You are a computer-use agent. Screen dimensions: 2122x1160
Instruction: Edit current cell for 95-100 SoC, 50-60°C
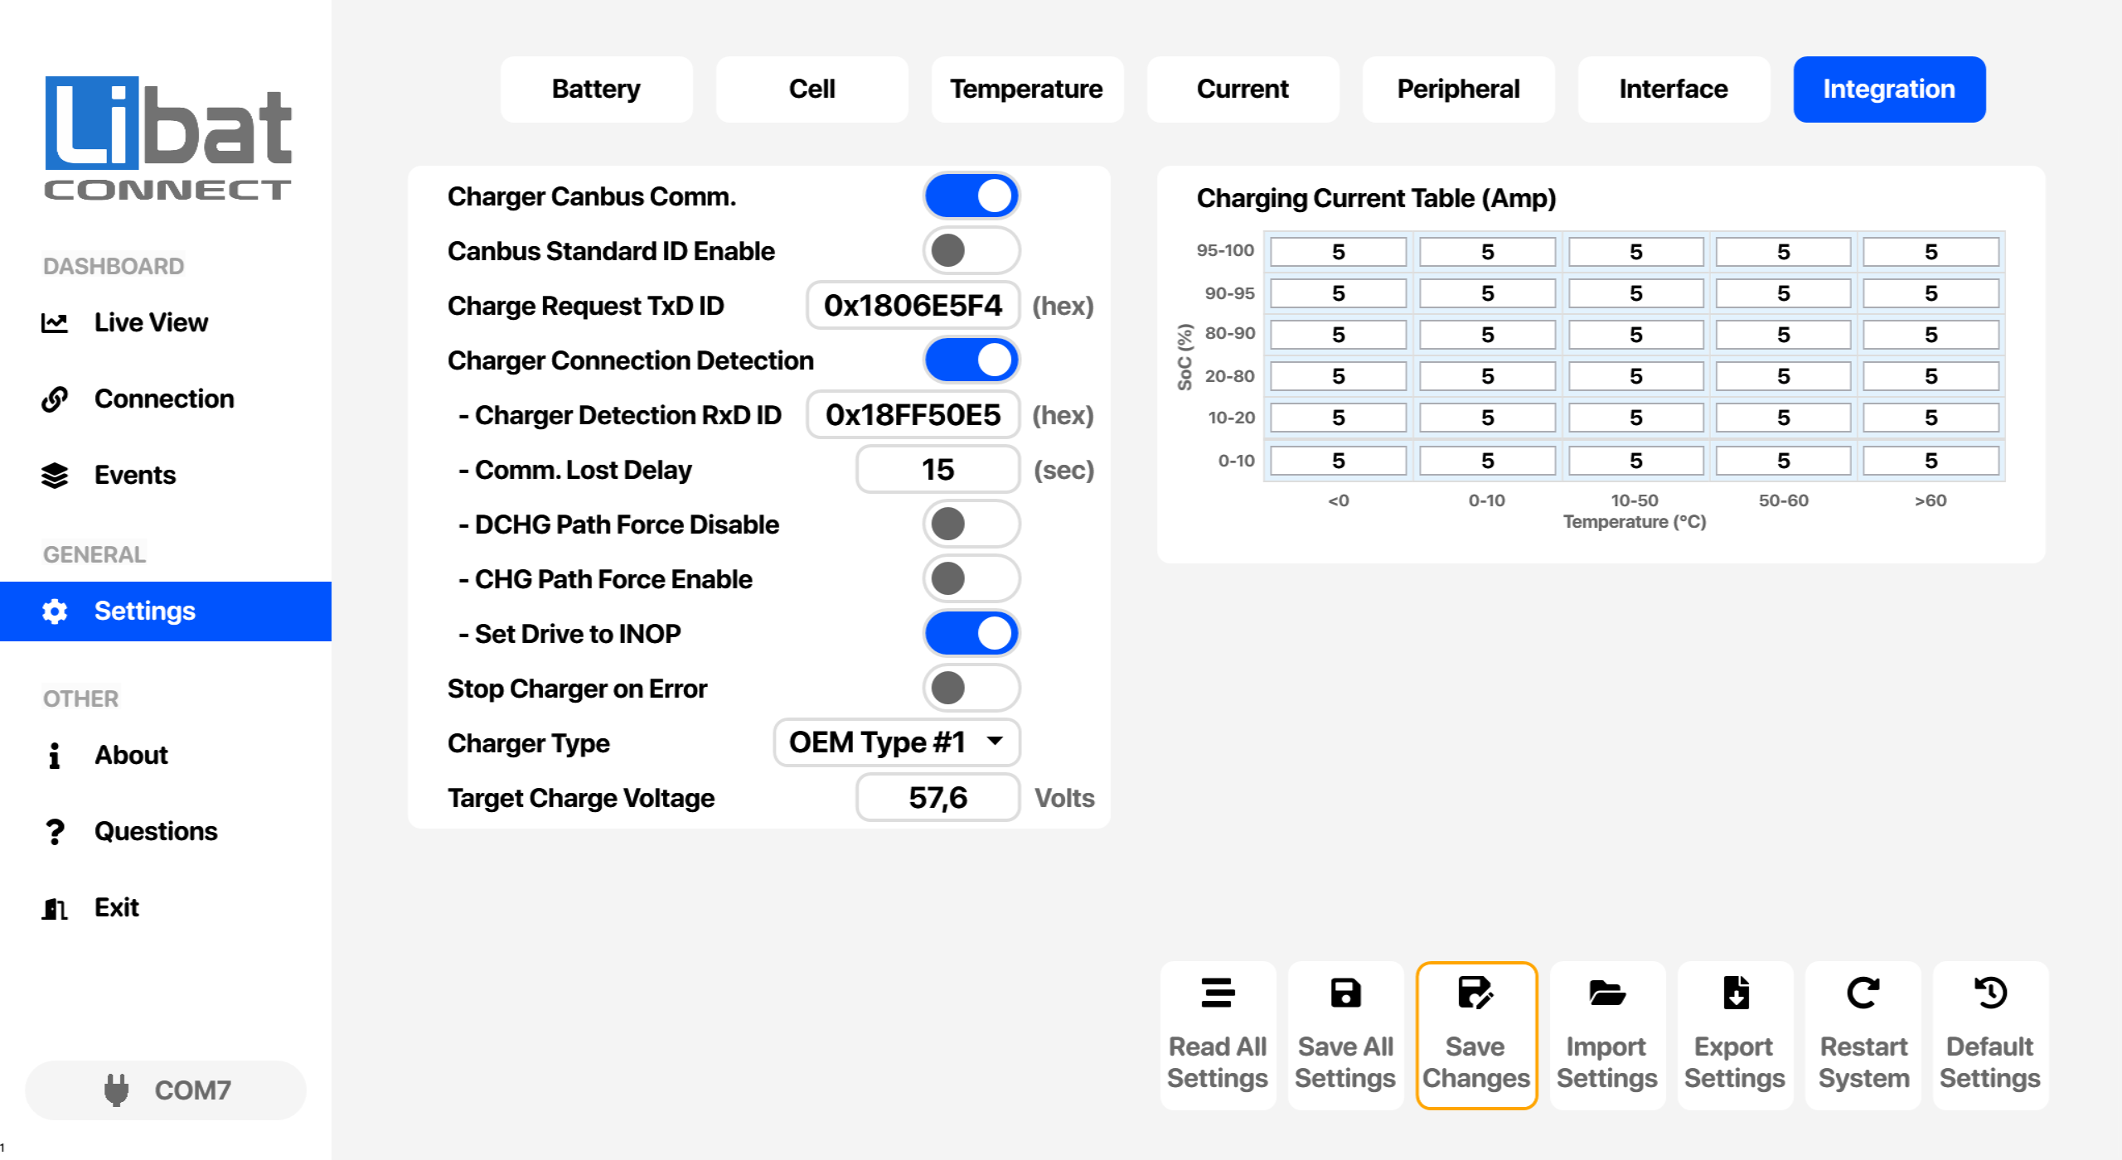[1784, 252]
